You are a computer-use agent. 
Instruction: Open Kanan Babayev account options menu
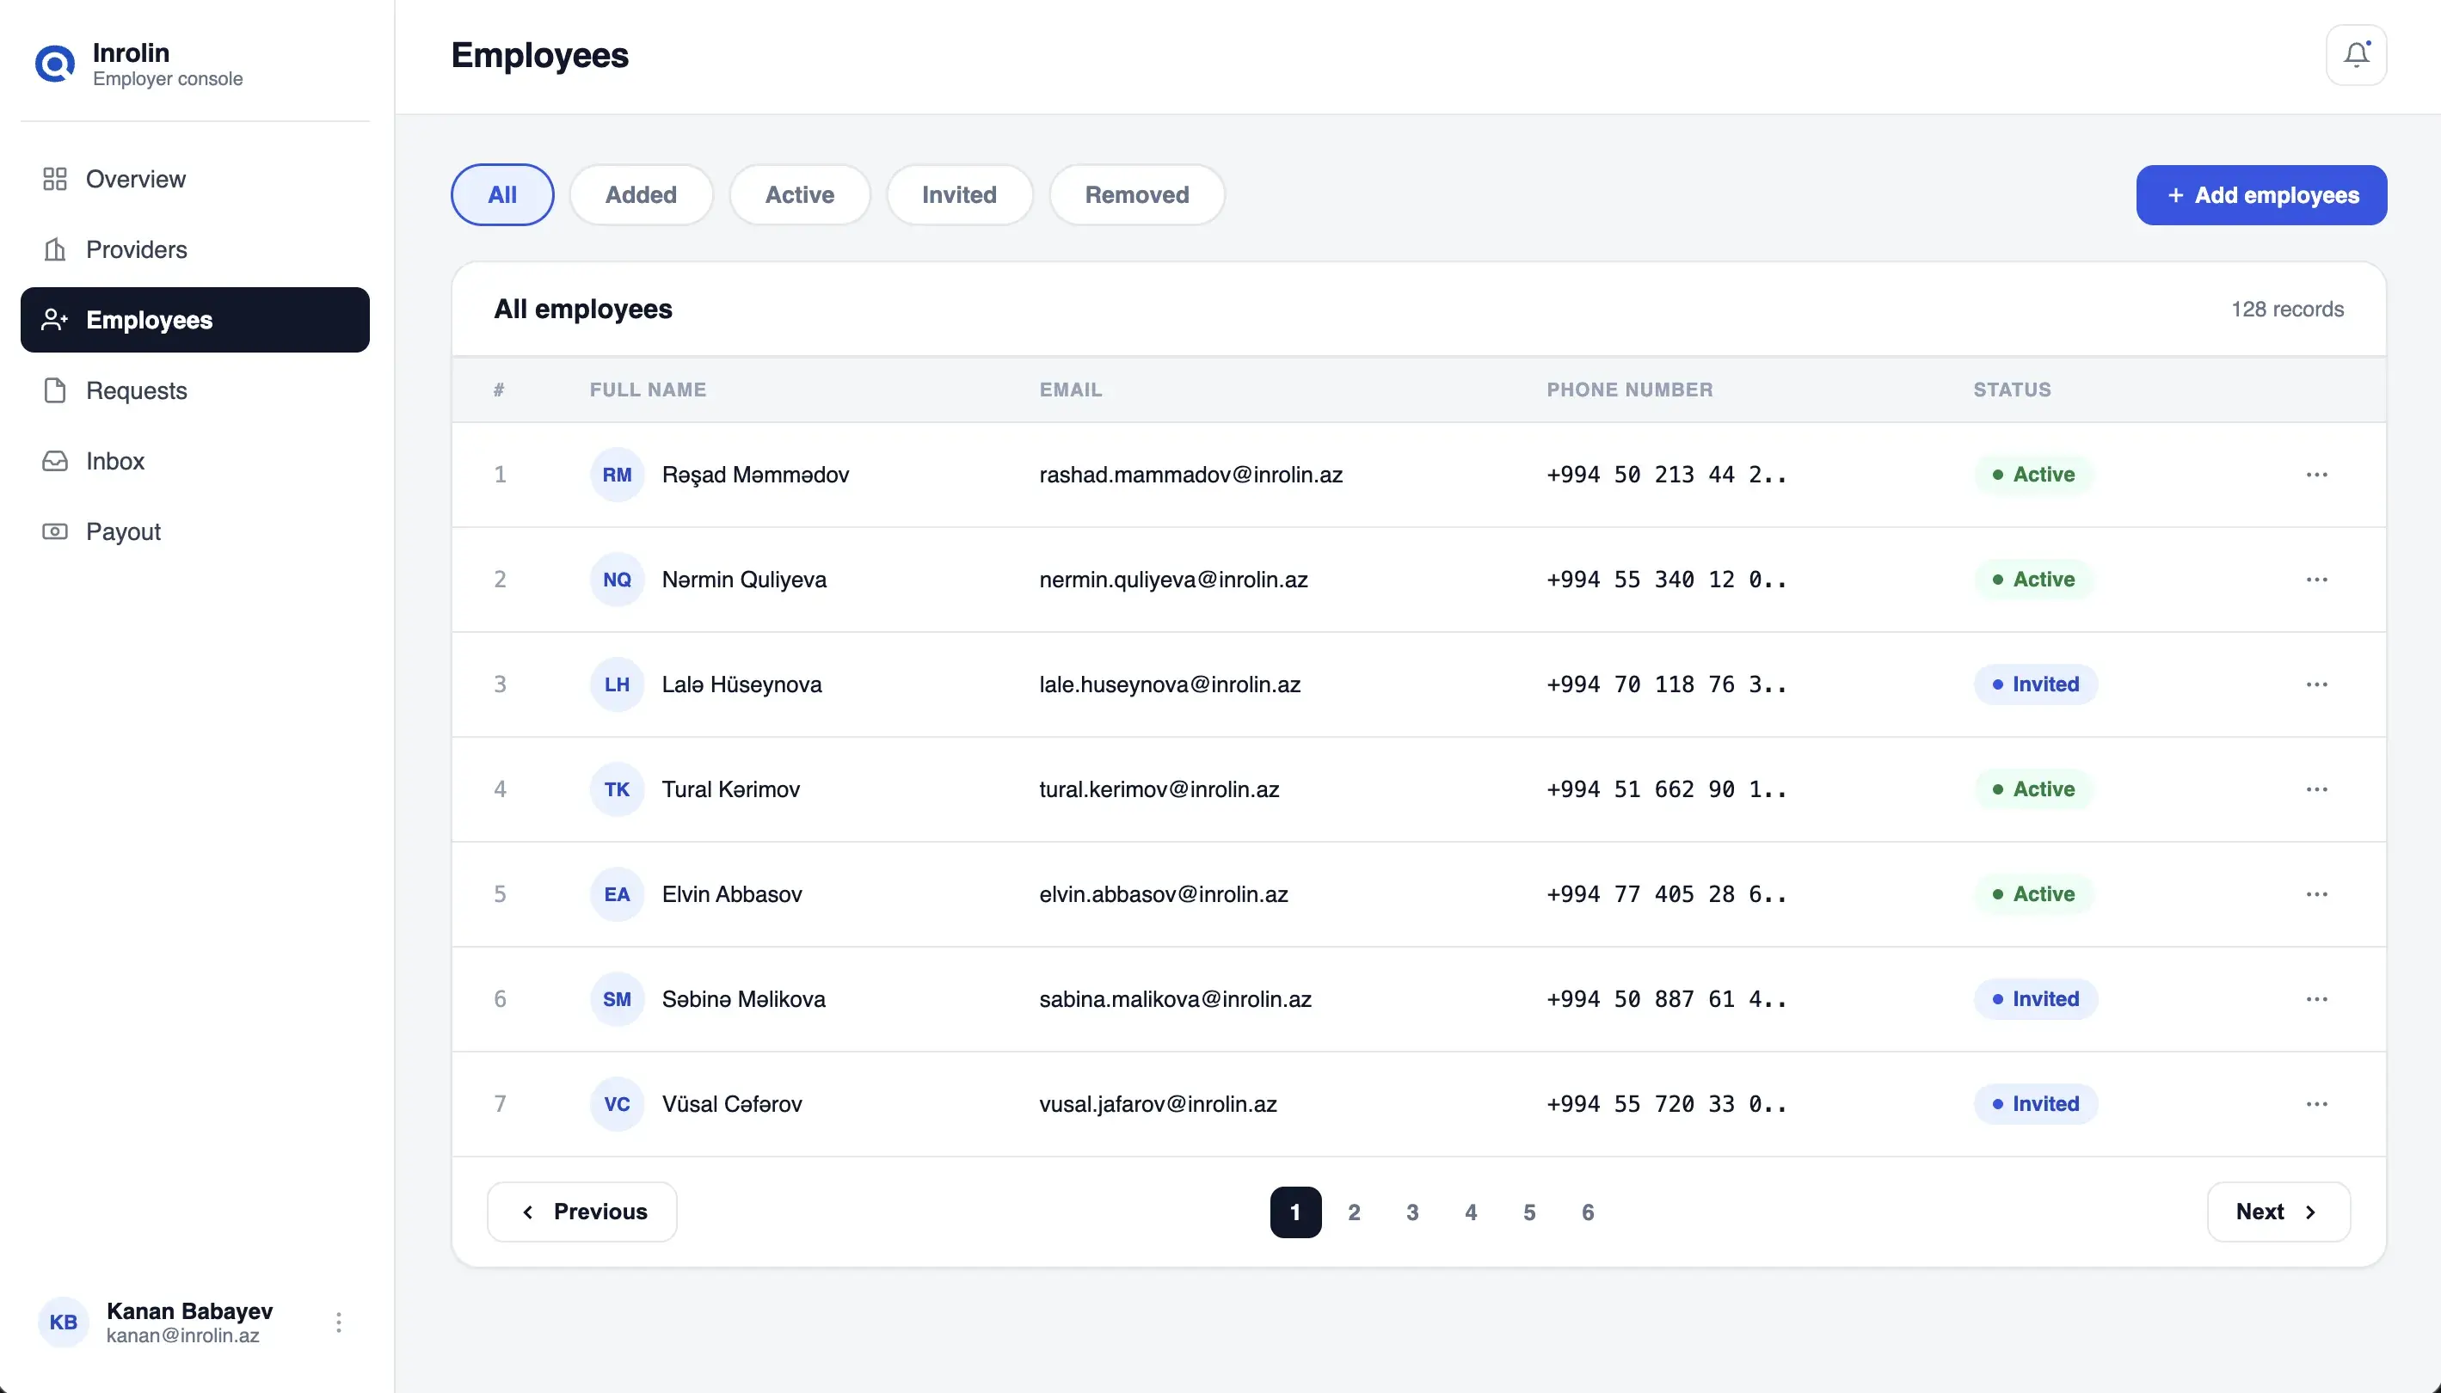(339, 1322)
